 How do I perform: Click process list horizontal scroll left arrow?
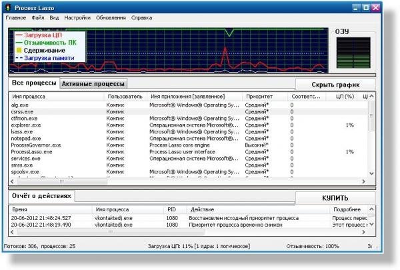click(12, 181)
